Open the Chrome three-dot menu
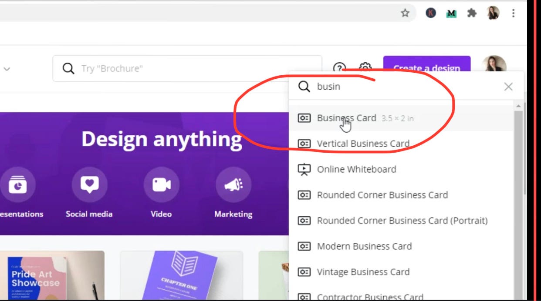The height and width of the screenshot is (301, 541). 514,13
